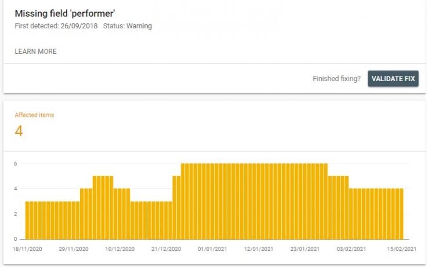The width and height of the screenshot is (428, 267).
Task: Select the 12/01/2021 date on the chart axis
Action: tap(259, 249)
